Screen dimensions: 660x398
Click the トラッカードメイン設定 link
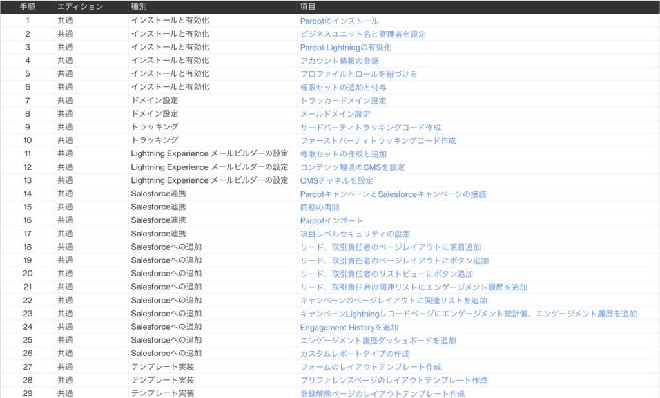342,100
